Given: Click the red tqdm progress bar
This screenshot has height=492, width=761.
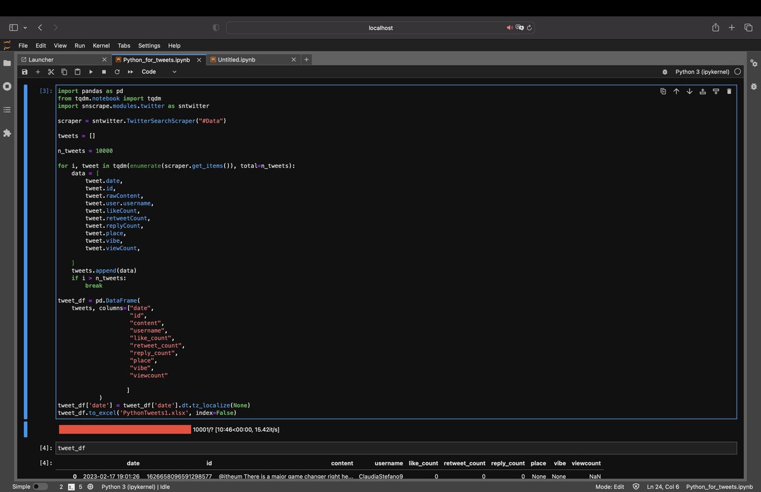Looking at the screenshot, I should tap(125, 429).
